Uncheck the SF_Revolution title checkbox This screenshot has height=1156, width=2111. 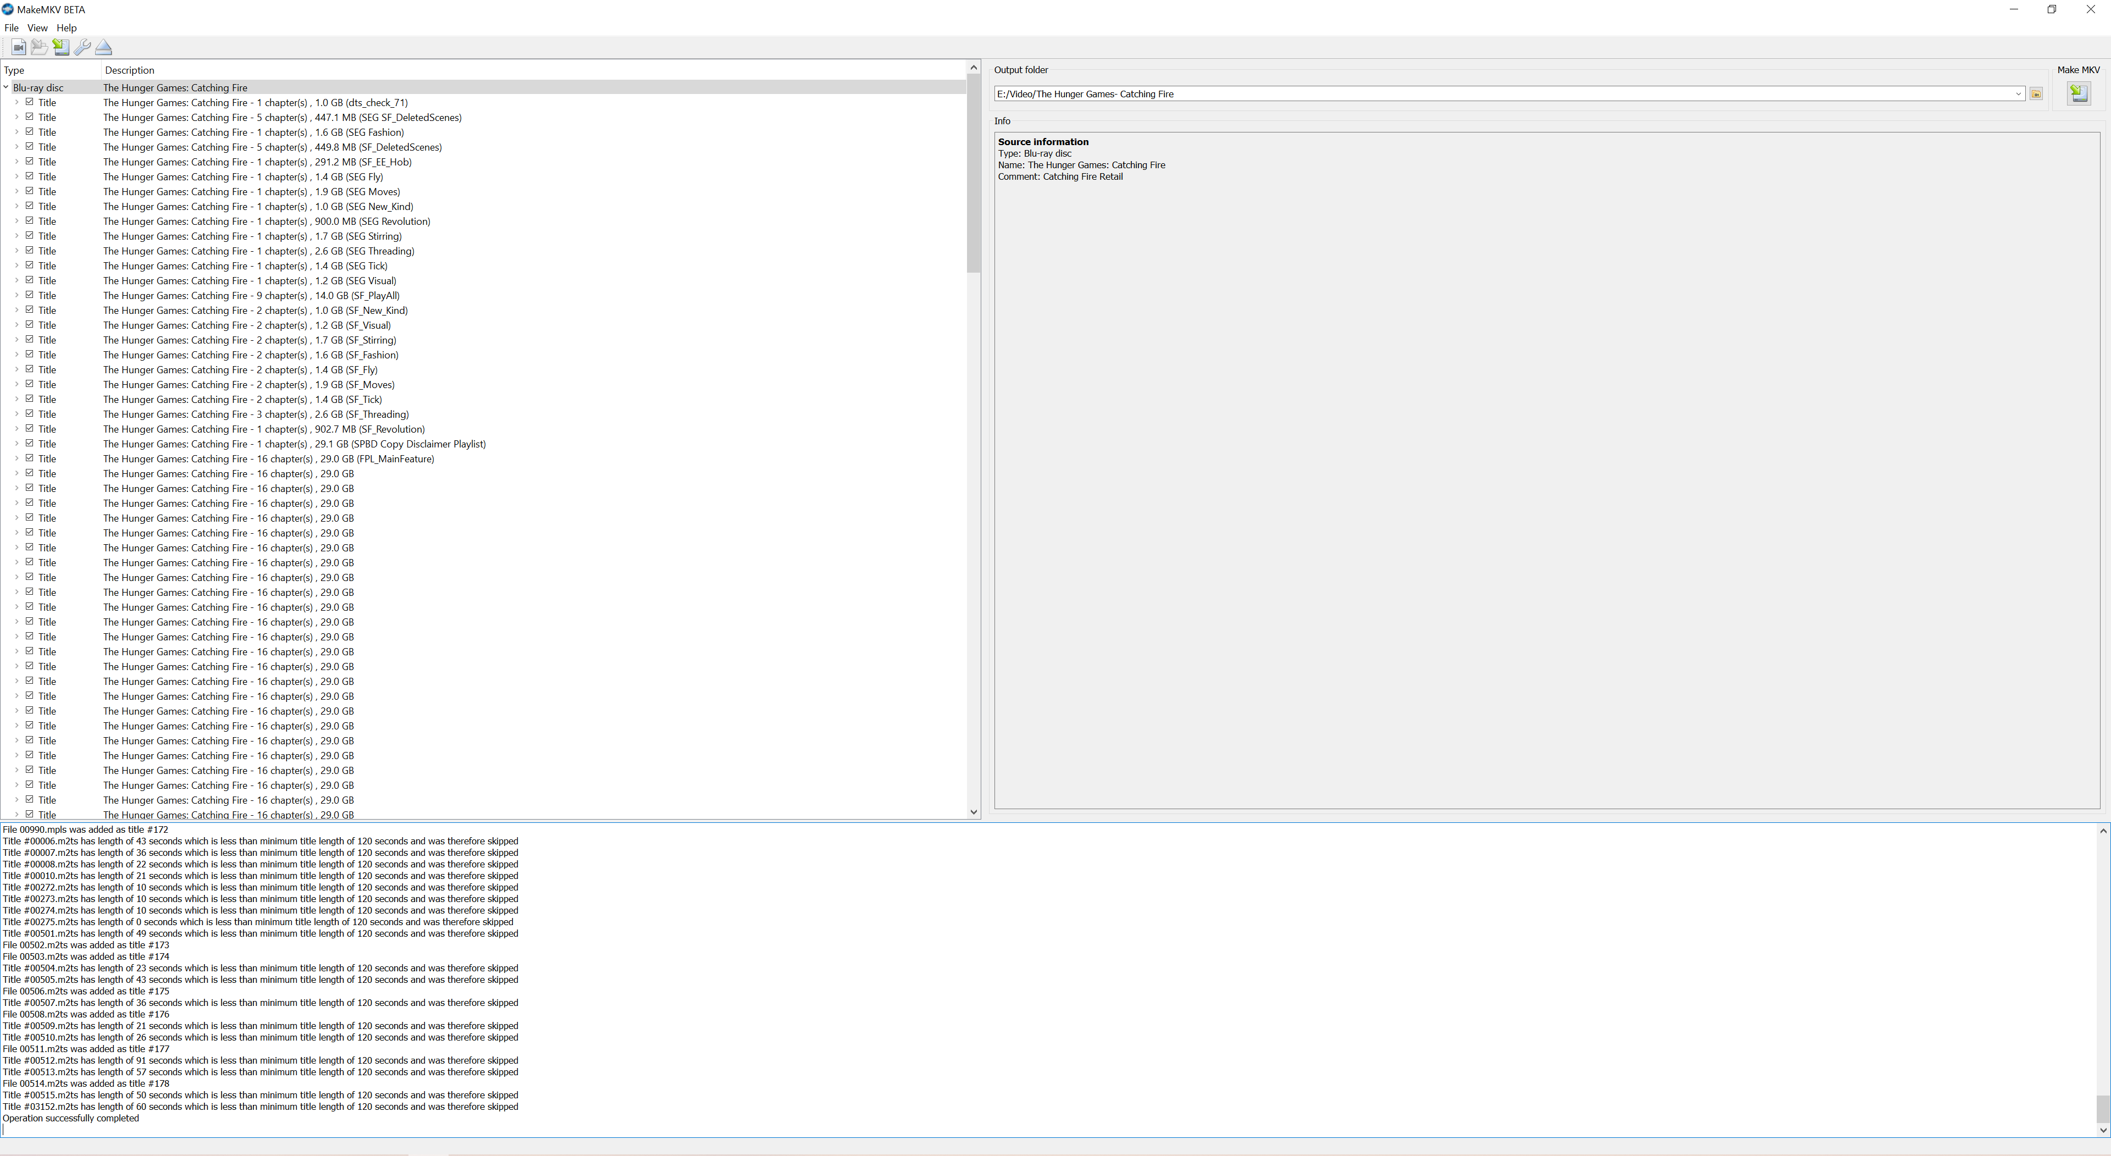[30, 428]
